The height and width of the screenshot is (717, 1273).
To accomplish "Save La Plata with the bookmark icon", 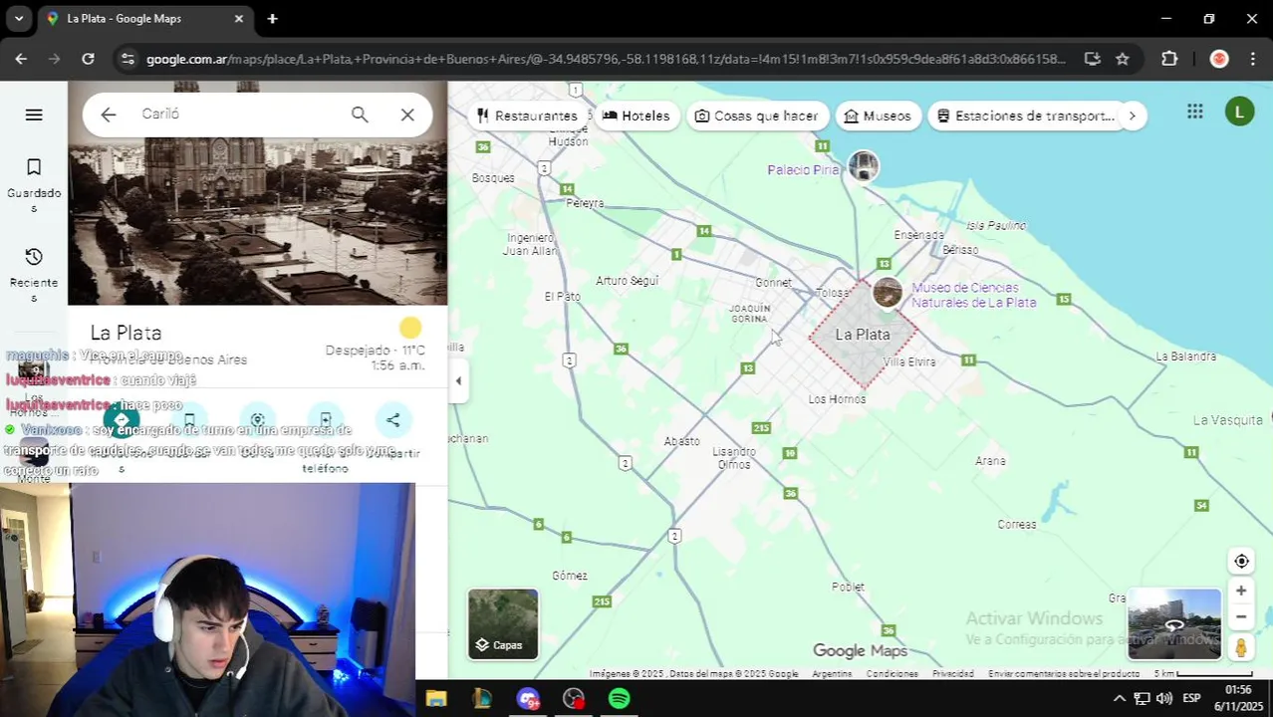I will coord(189,420).
